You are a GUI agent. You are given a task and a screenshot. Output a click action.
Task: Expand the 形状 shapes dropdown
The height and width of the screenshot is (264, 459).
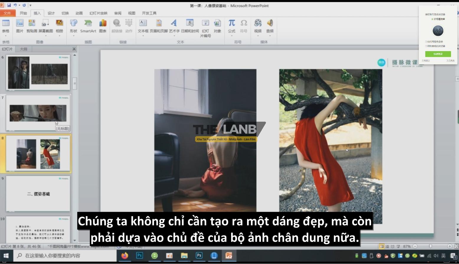73,36
